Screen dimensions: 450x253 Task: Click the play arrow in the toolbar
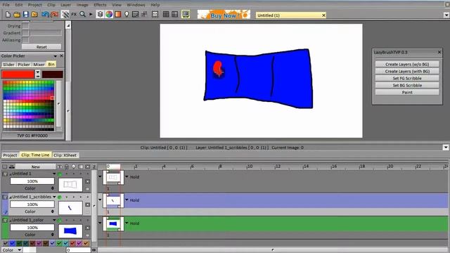tap(91, 14)
